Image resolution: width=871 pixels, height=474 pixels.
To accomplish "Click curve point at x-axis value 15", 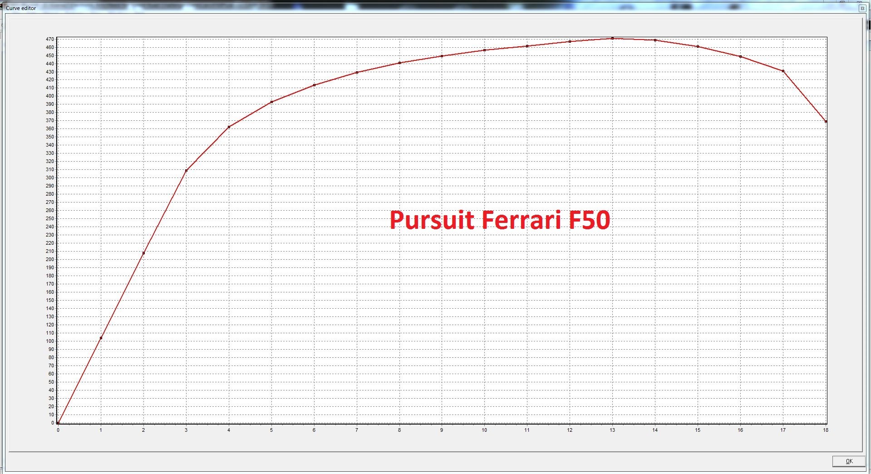I will (698, 46).
